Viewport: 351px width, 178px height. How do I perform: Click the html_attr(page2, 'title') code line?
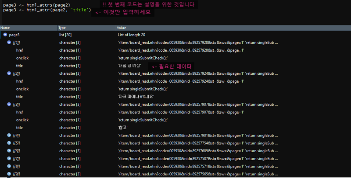click(47, 10)
